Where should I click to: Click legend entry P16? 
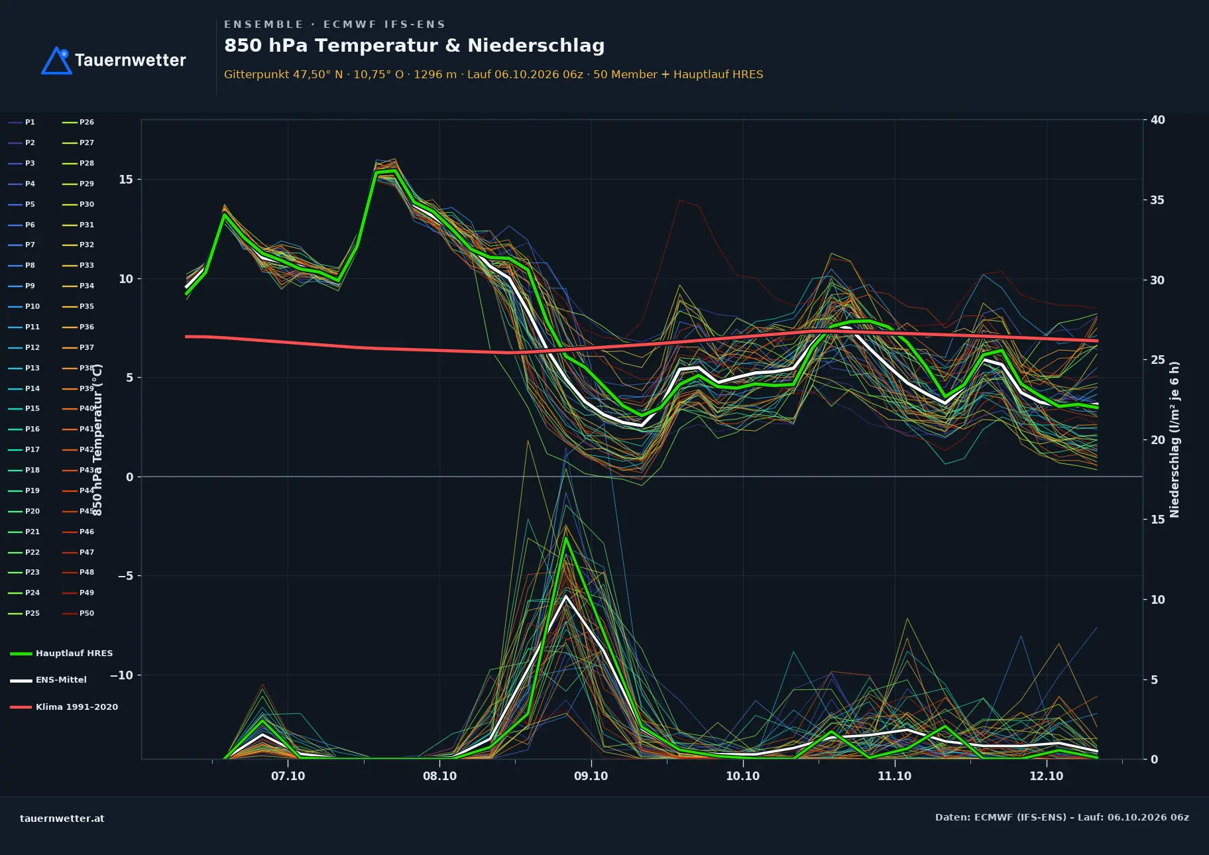click(x=24, y=429)
